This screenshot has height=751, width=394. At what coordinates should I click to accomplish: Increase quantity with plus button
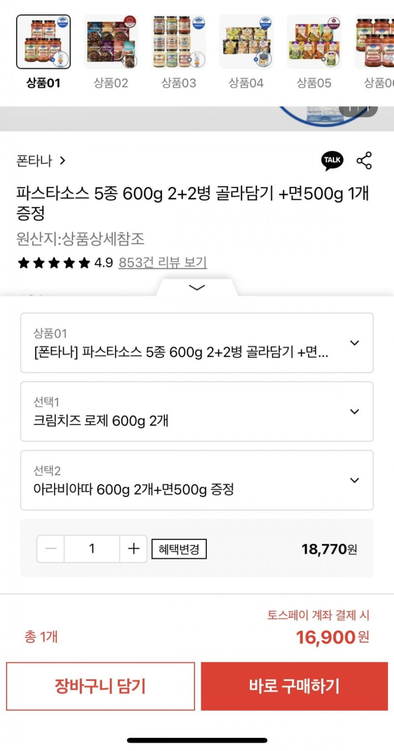pos(134,548)
